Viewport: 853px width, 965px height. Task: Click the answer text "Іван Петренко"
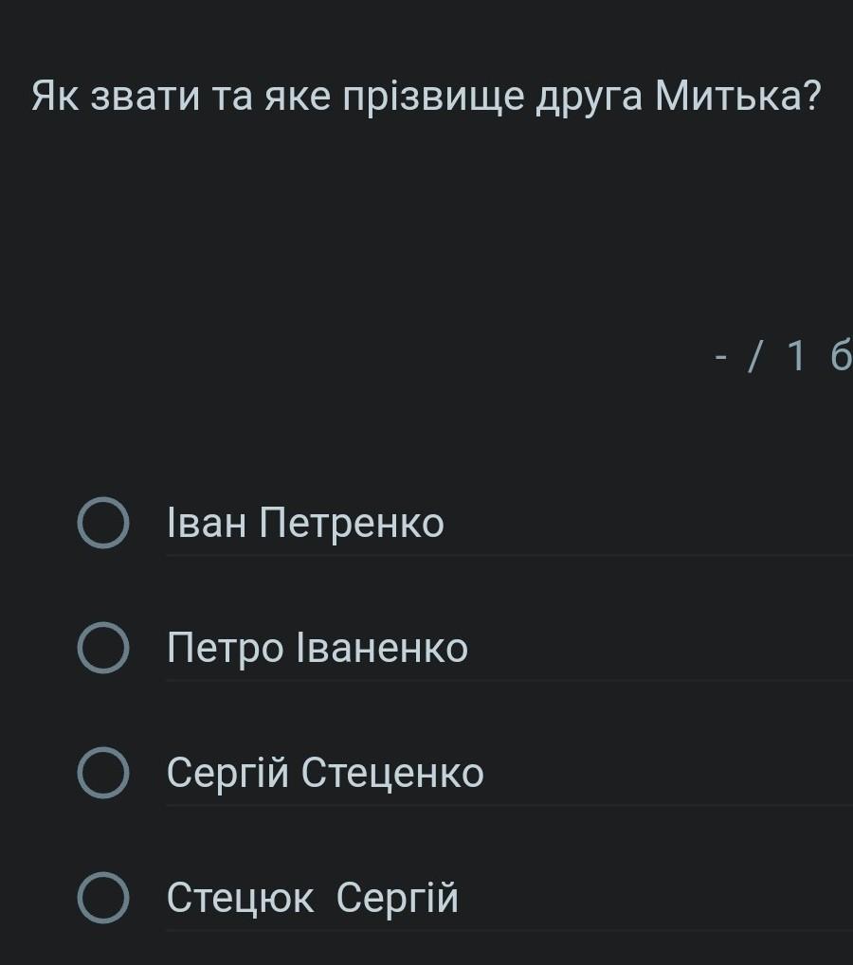click(x=305, y=524)
